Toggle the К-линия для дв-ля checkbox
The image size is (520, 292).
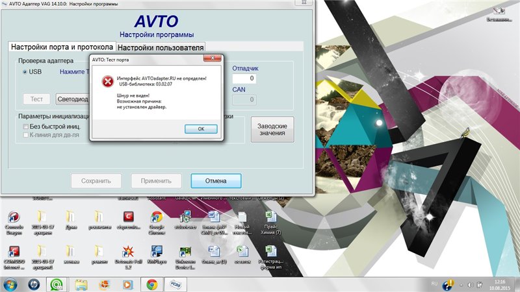click(x=26, y=135)
